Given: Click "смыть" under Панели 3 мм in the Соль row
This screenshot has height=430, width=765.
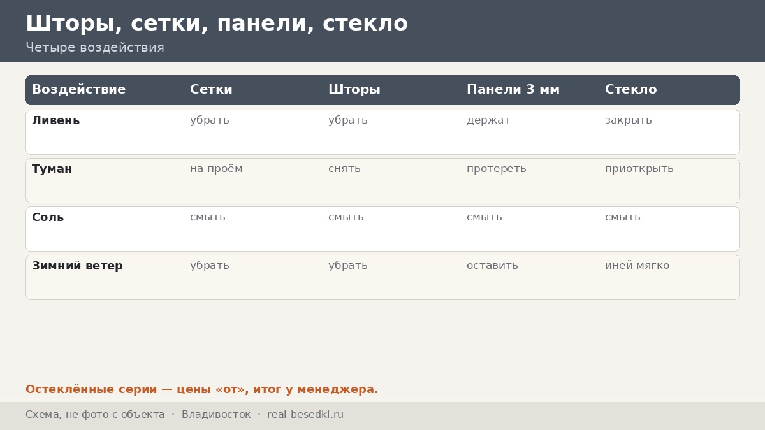Looking at the screenshot, I should (x=484, y=217).
